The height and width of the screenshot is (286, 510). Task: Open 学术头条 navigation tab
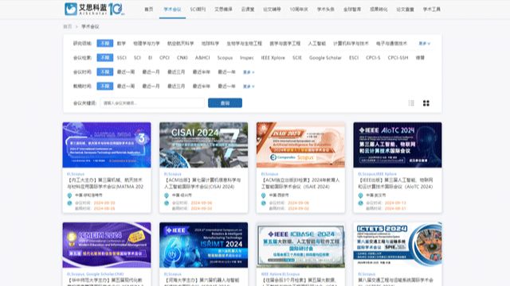tap(326, 10)
